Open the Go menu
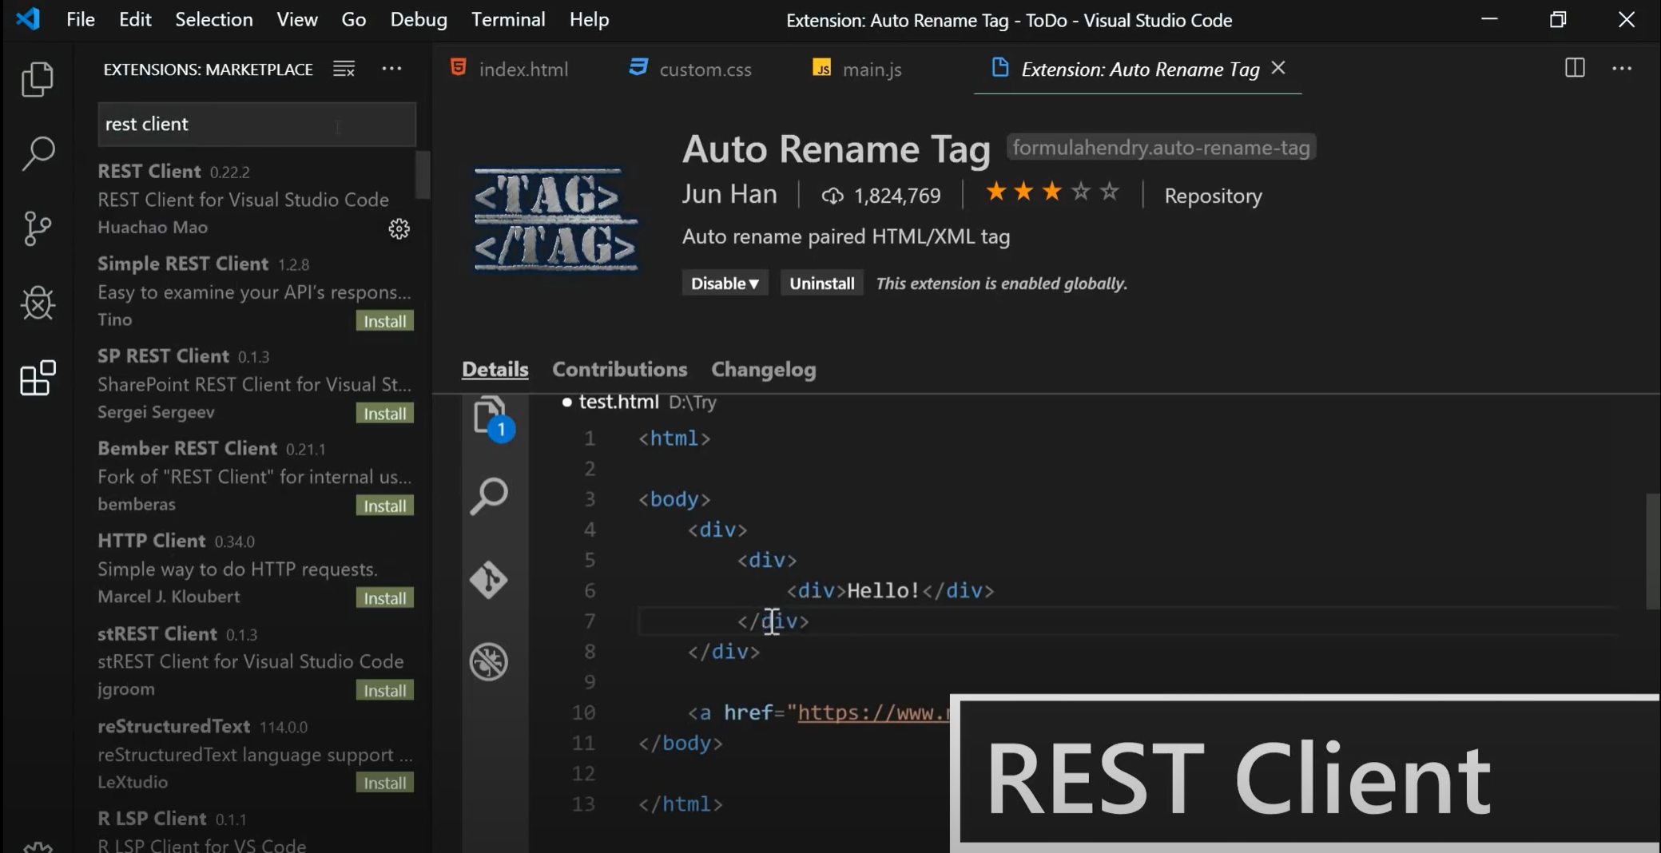Image resolution: width=1661 pixels, height=853 pixels. (x=354, y=19)
